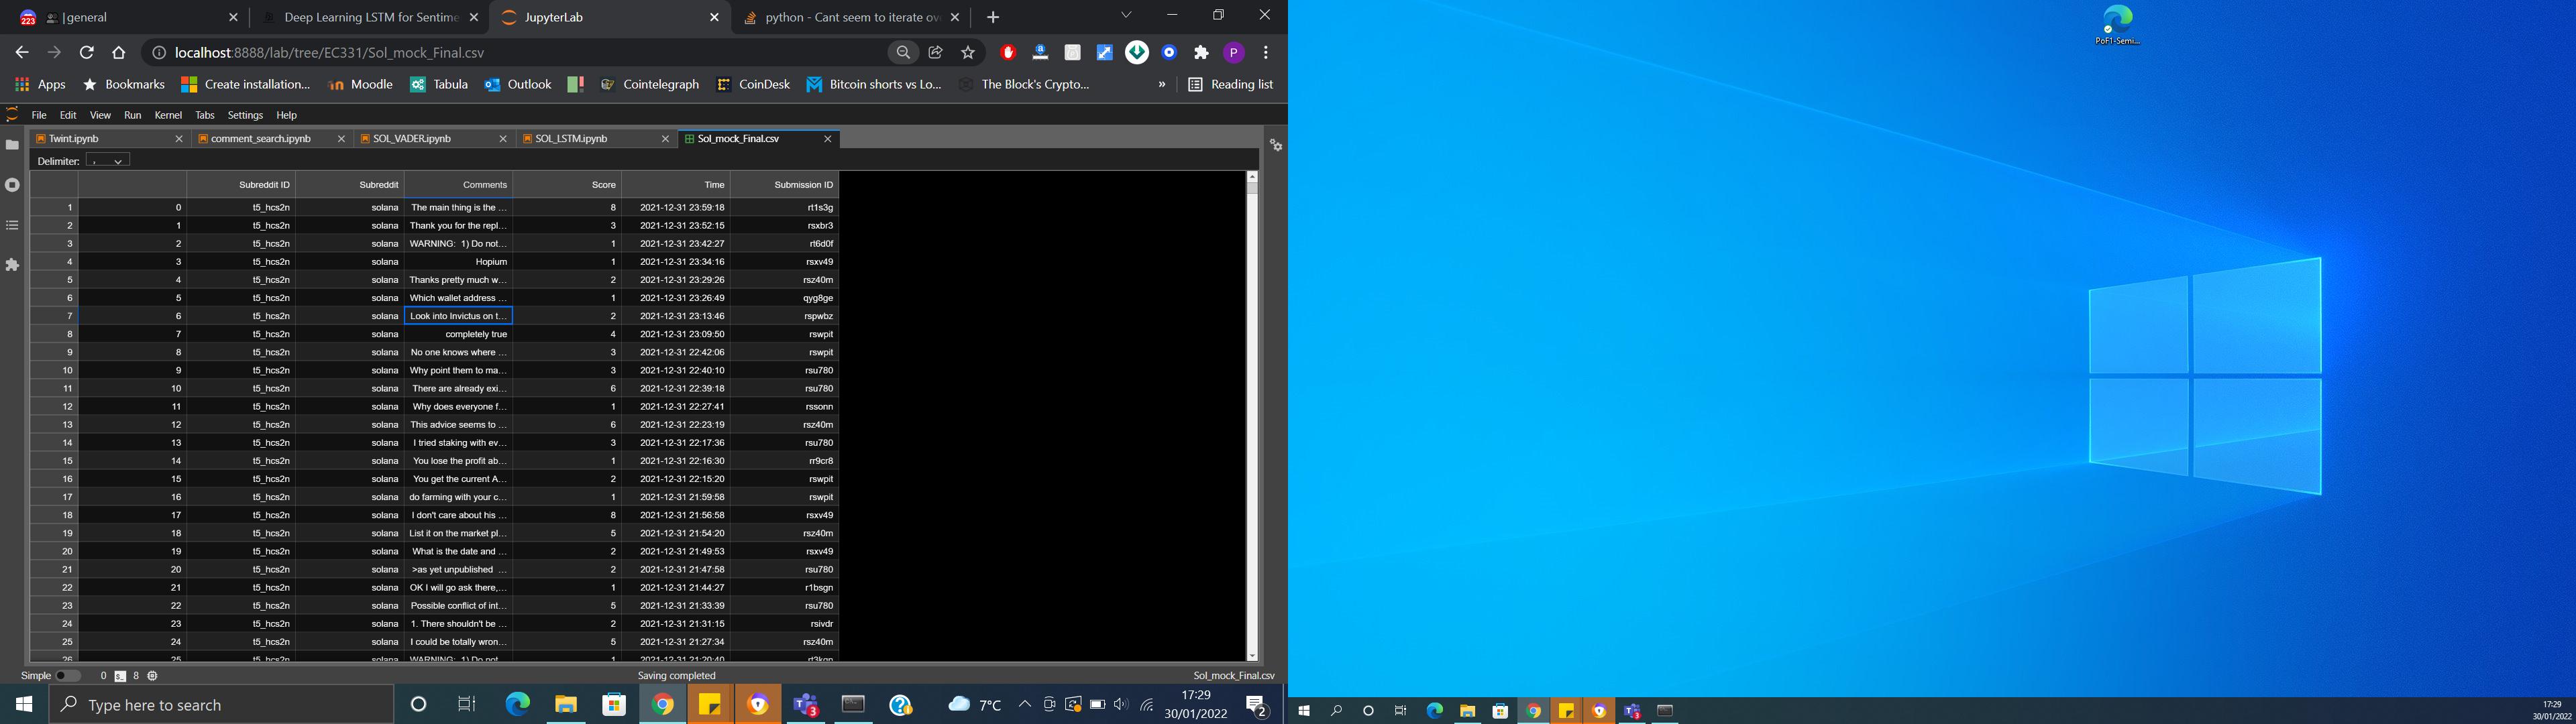Image resolution: width=2576 pixels, height=724 pixels.
Task: Open the JupyterLab file browser sidebar icon
Action: [x=12, y=145]
